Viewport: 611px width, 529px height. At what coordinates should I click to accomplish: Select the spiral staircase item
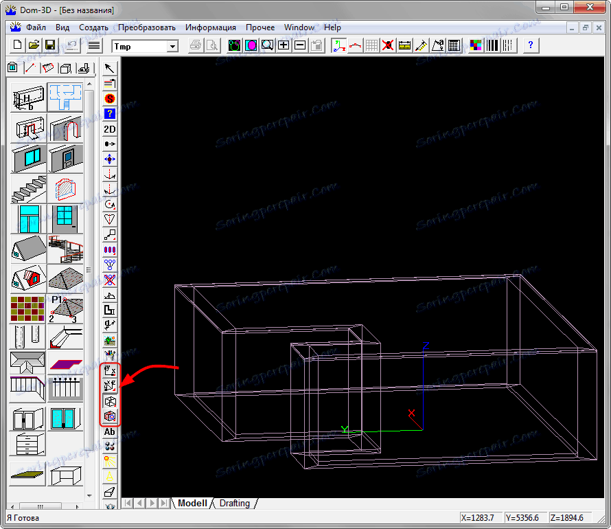(x=65, y=249)
